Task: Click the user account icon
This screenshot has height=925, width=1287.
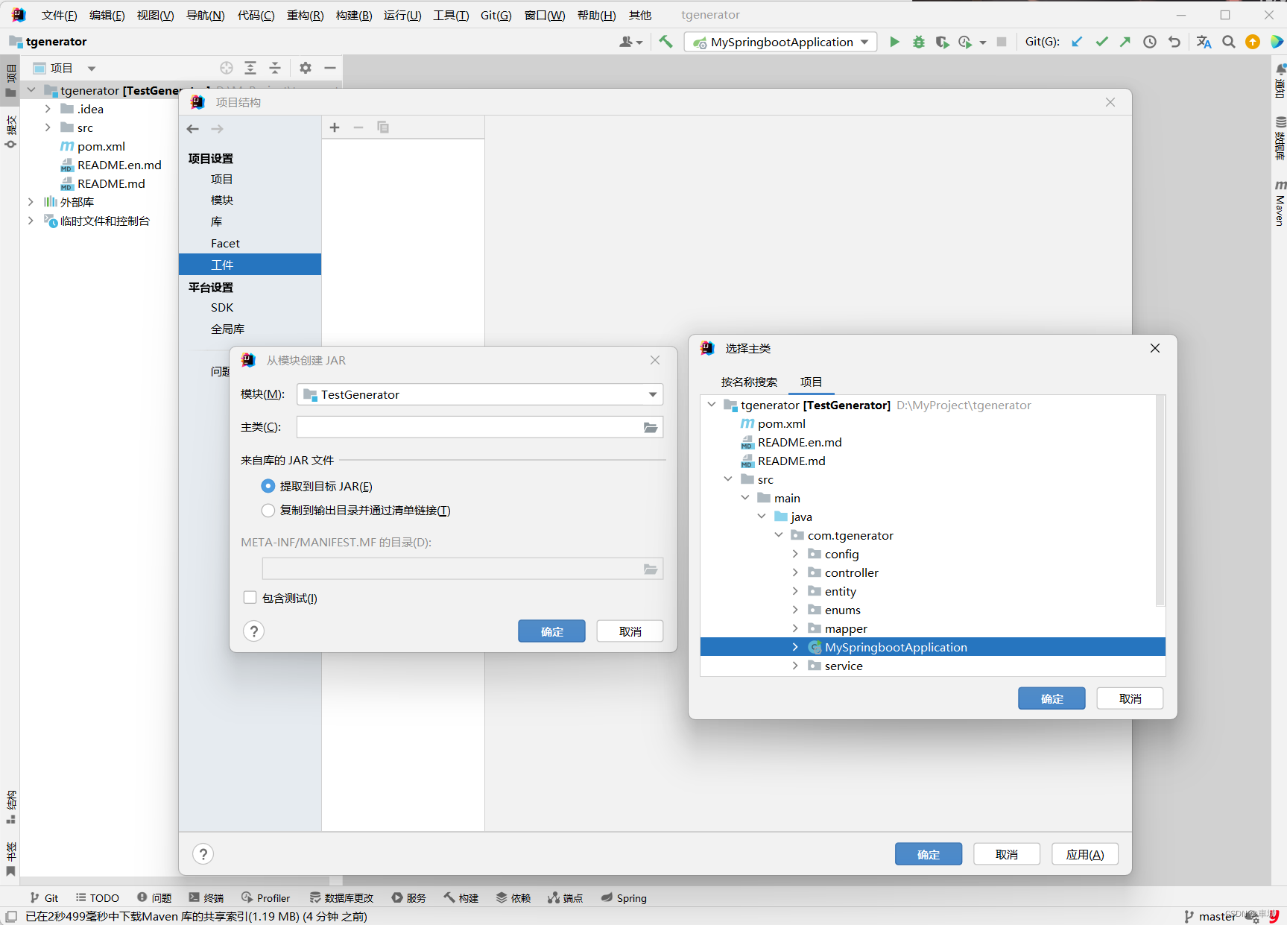Action: pos(630,42)
